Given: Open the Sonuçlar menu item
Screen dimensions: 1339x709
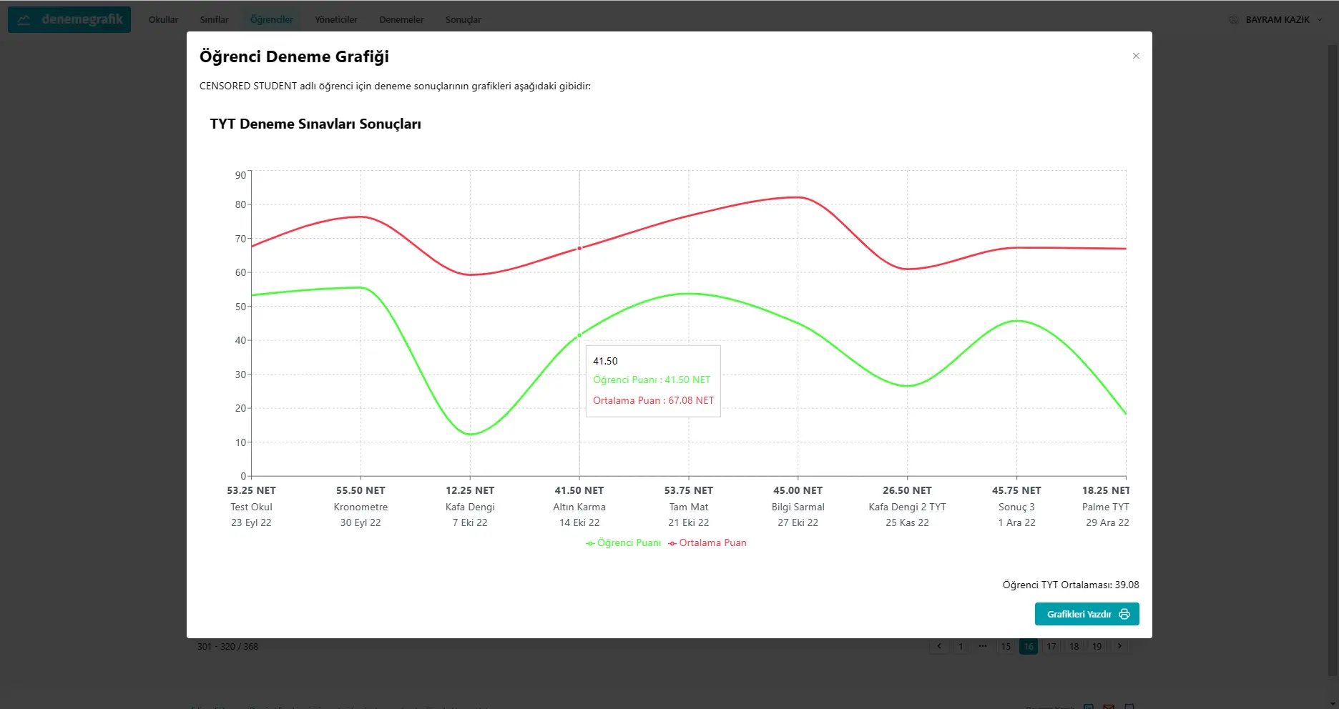Looking at the screenshot, I should tap(463, 20).
